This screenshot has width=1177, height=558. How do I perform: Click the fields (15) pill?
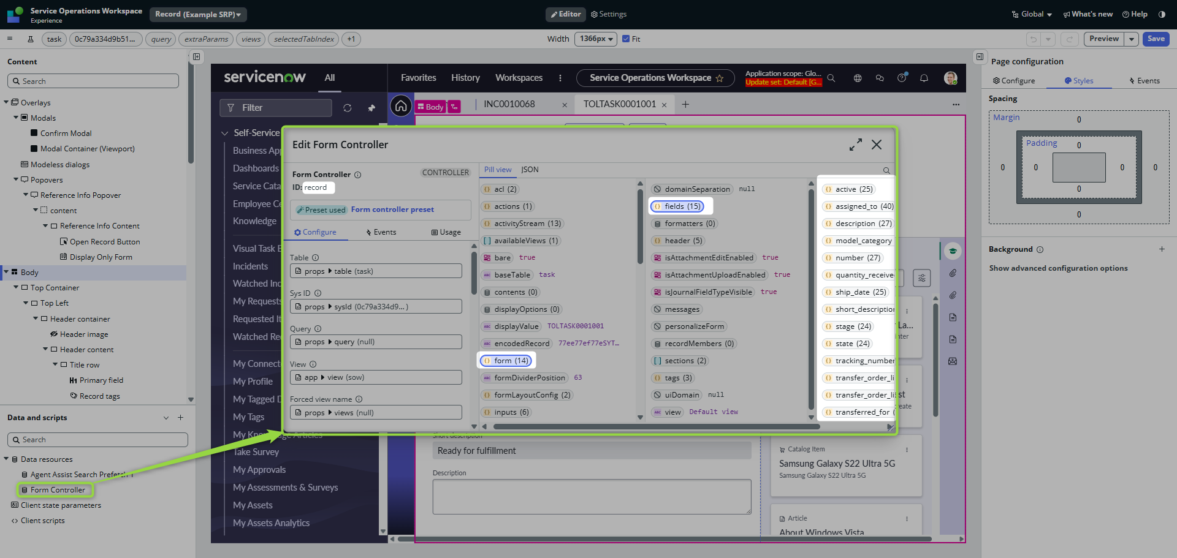677,206
